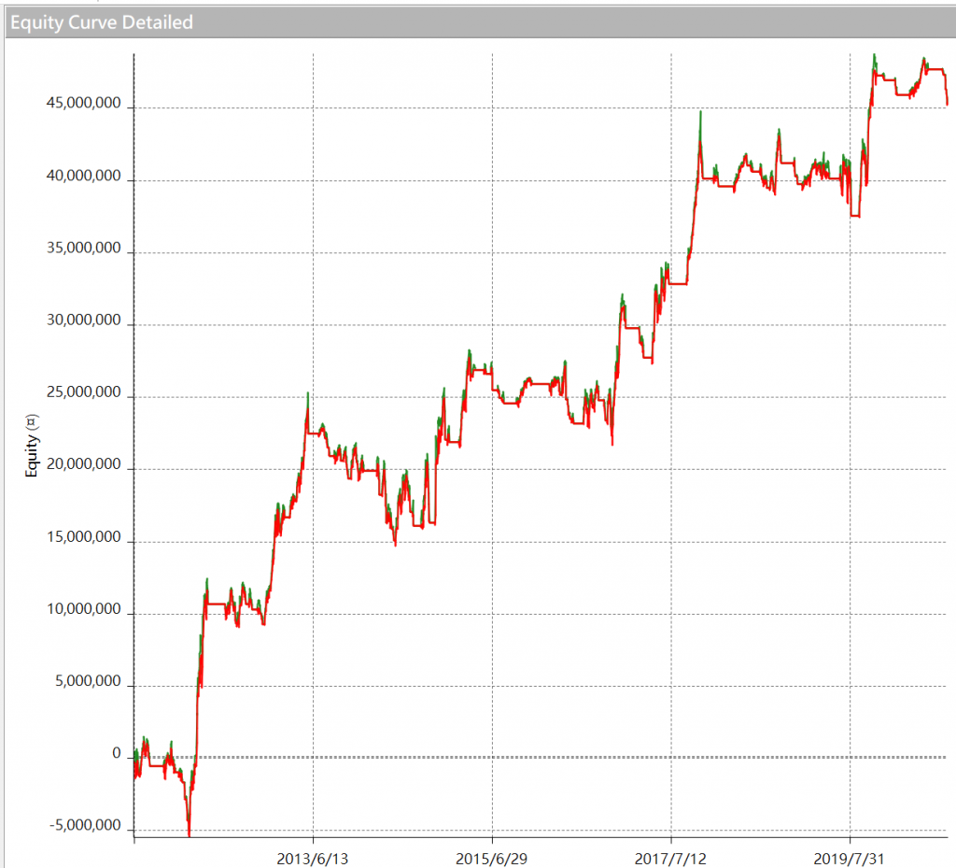Click the 15,000,000 y-axis label
The image size is (956, 868).
point(83,539)
